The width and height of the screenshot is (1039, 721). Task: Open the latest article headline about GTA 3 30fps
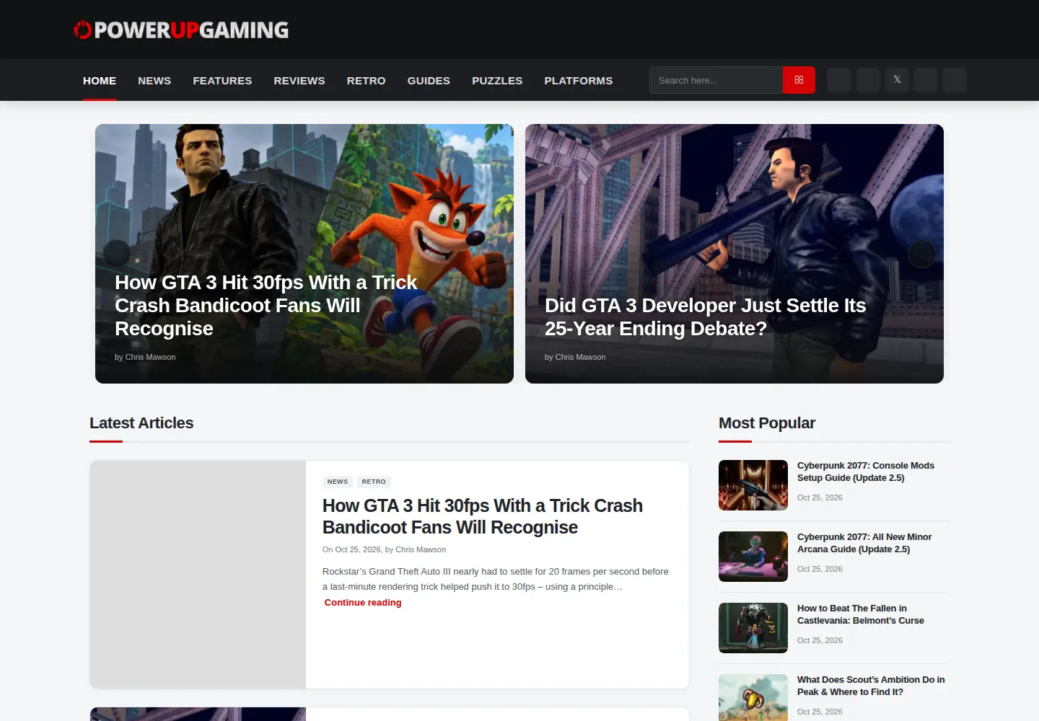point(483,516)
